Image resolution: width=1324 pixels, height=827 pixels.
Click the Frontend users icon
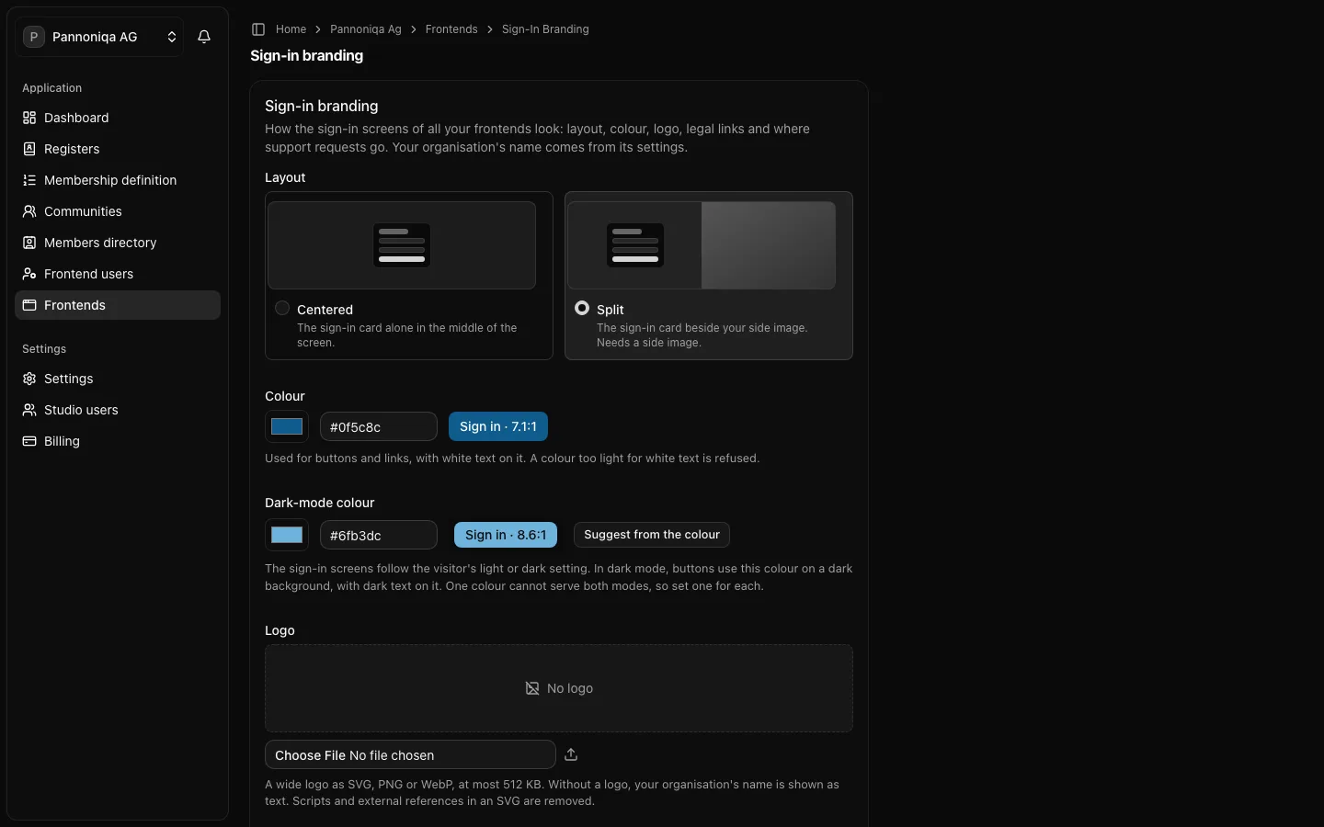29,274
